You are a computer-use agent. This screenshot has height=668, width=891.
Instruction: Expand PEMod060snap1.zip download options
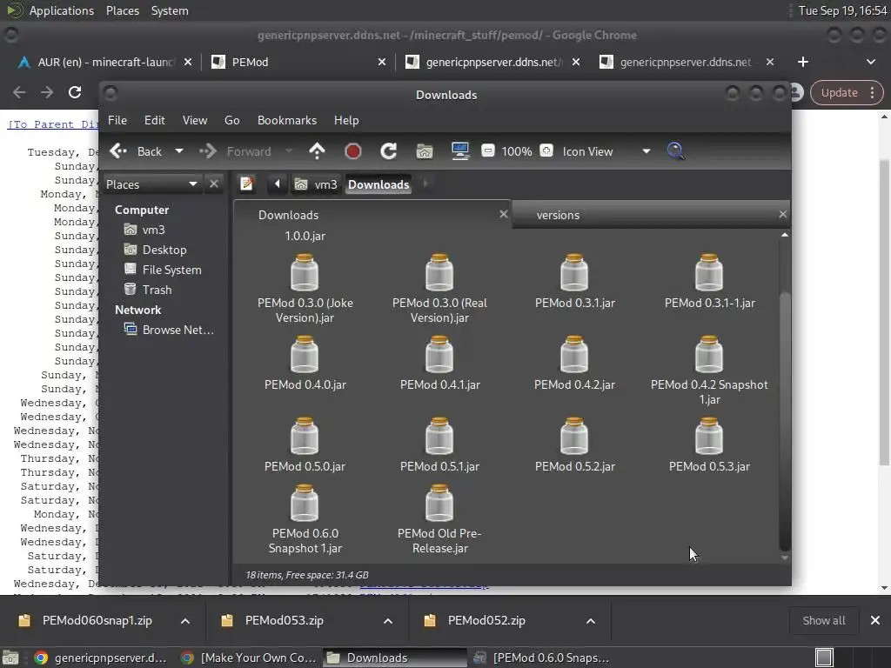click(x=185, y=621)
